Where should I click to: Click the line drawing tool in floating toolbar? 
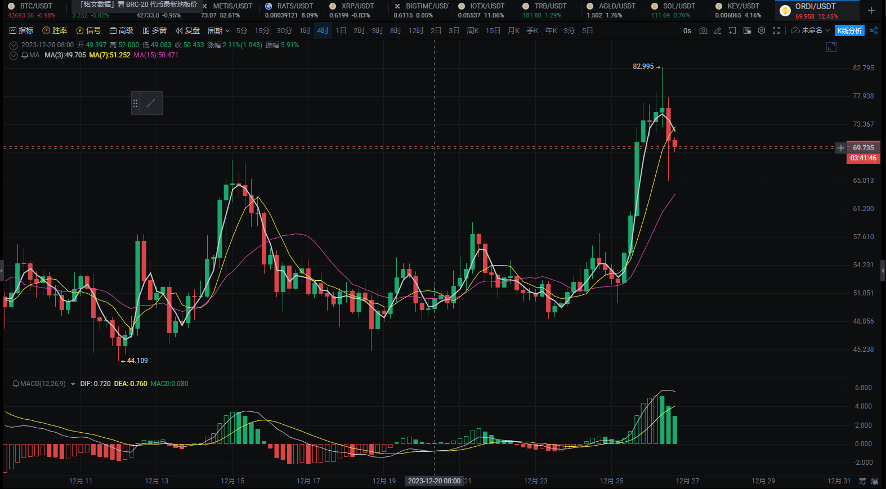tap(151, 103)
